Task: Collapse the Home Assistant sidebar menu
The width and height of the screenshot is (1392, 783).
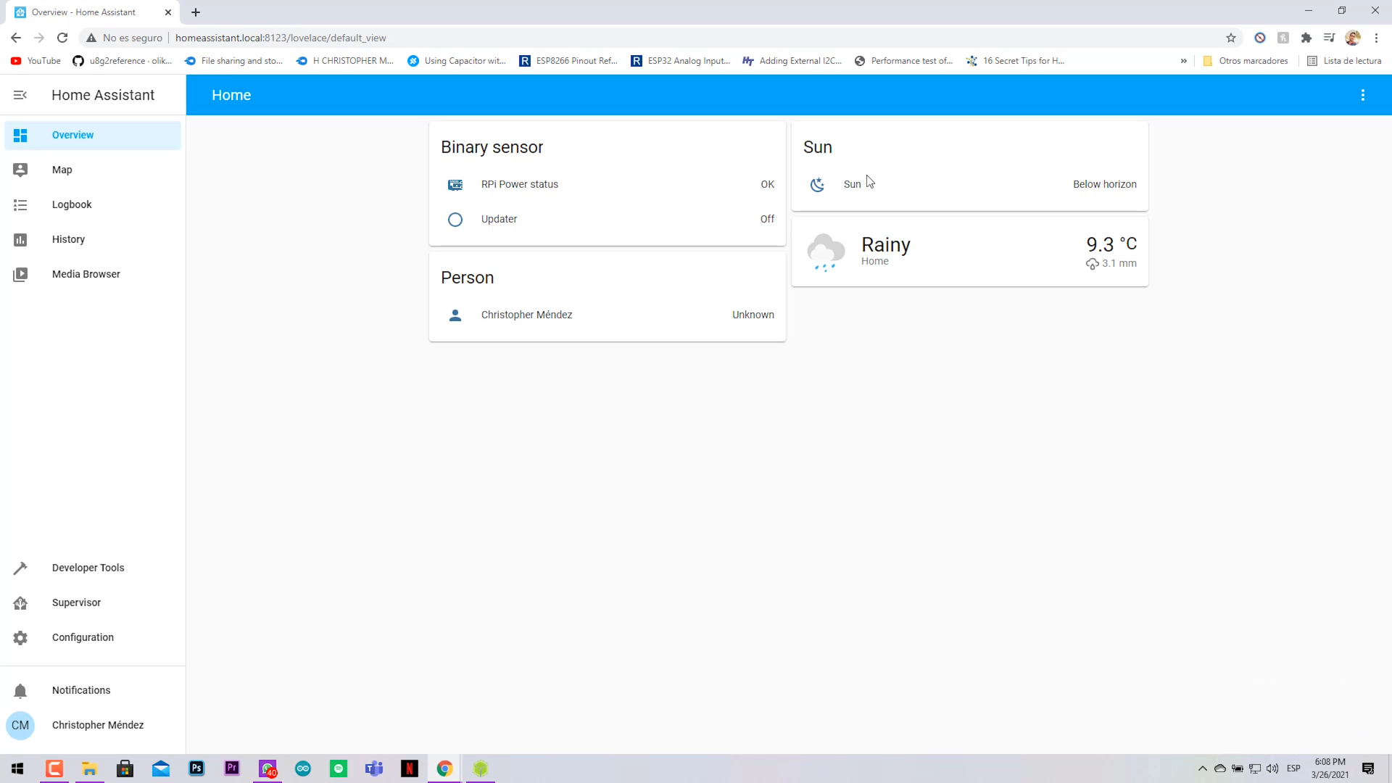Action: [x=20, y=95]
